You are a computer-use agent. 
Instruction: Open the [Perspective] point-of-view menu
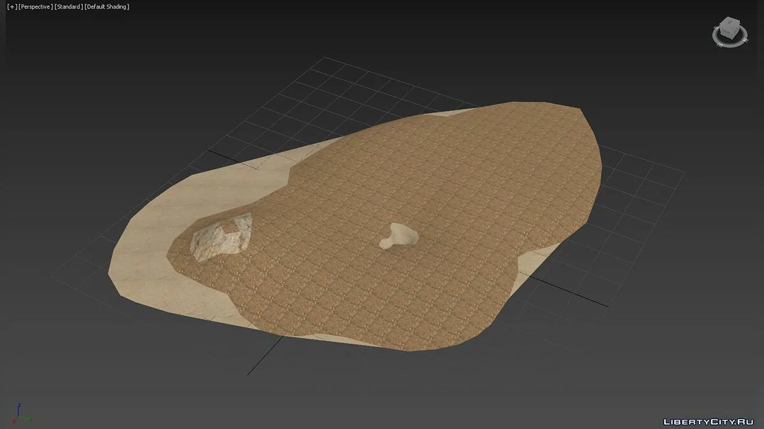pyautogui.click(x=34, y=6)
